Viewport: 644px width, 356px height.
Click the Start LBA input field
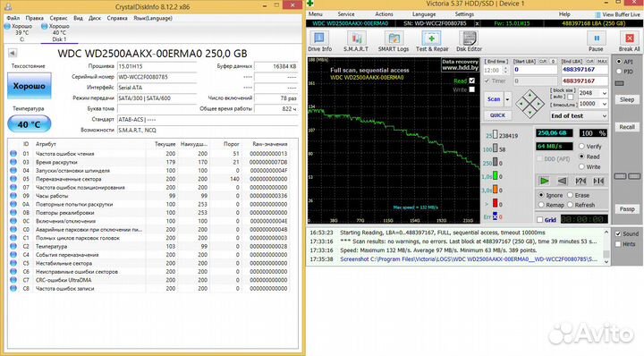pyautogui.click(x=536, y=70)
